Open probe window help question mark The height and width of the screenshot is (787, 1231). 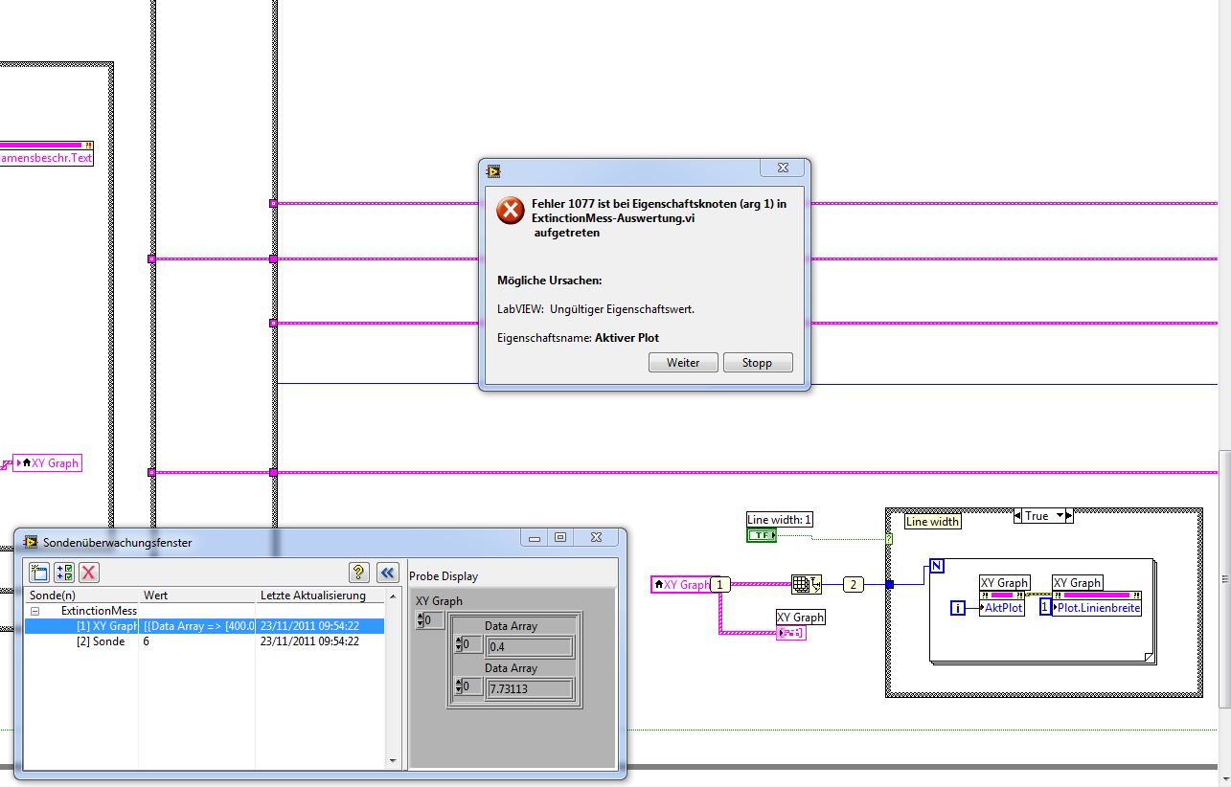(358, 573)
